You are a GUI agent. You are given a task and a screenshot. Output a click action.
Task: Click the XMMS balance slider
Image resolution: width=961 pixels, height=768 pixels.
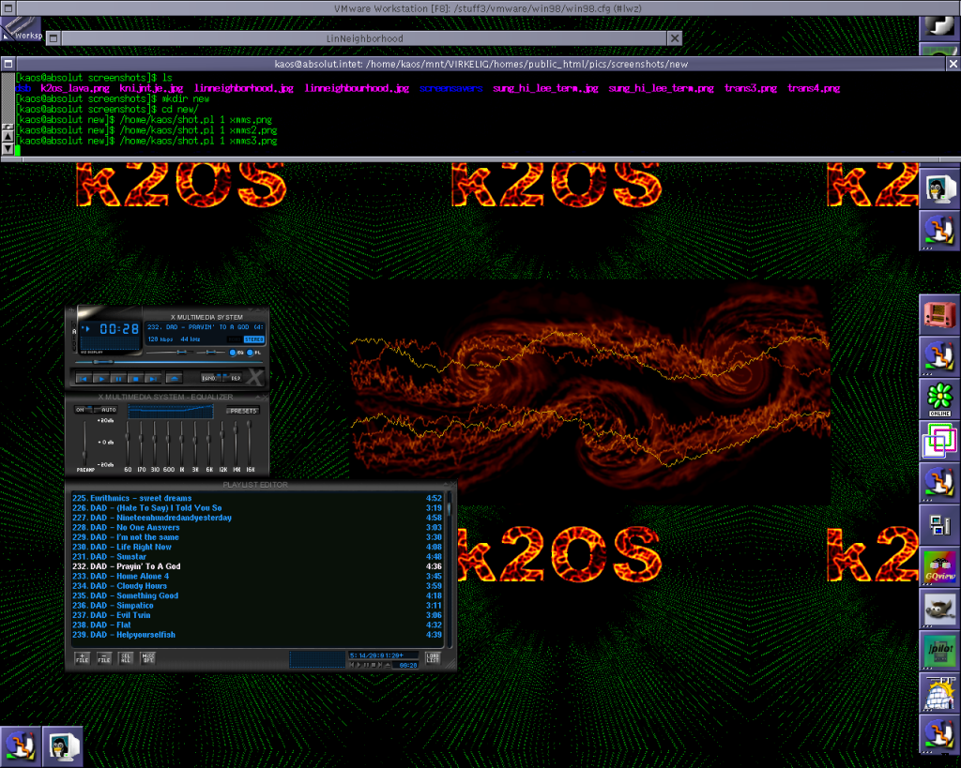pyautogui.click(x=211, y=353)
